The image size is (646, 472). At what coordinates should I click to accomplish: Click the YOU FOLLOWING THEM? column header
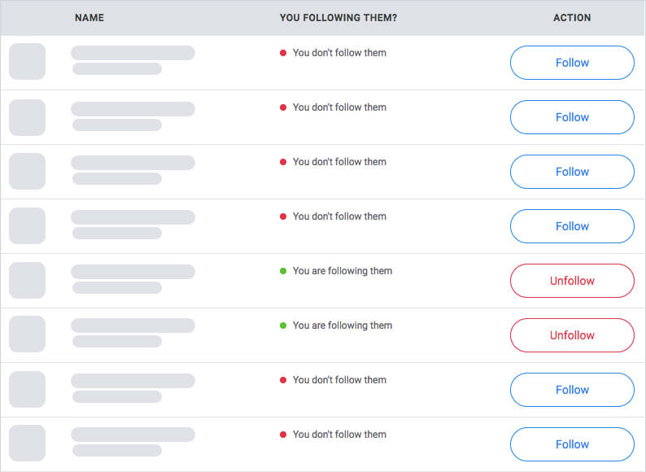tap(338, 18)
